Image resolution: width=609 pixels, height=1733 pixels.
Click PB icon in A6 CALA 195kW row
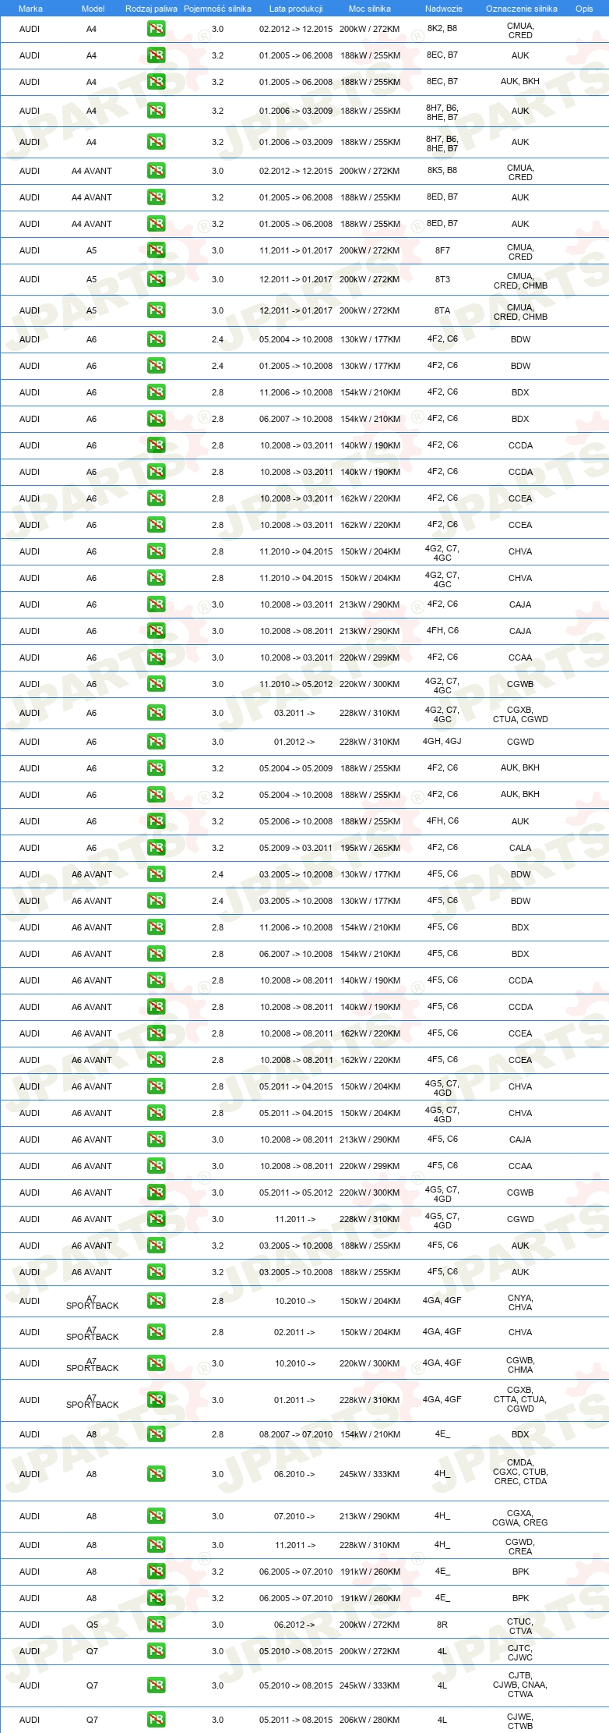pos(156,848)
